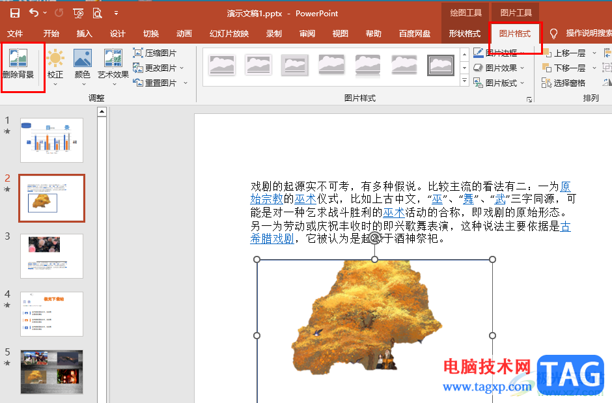Click the 选择窗格 selection pane button

click(564, 83)
